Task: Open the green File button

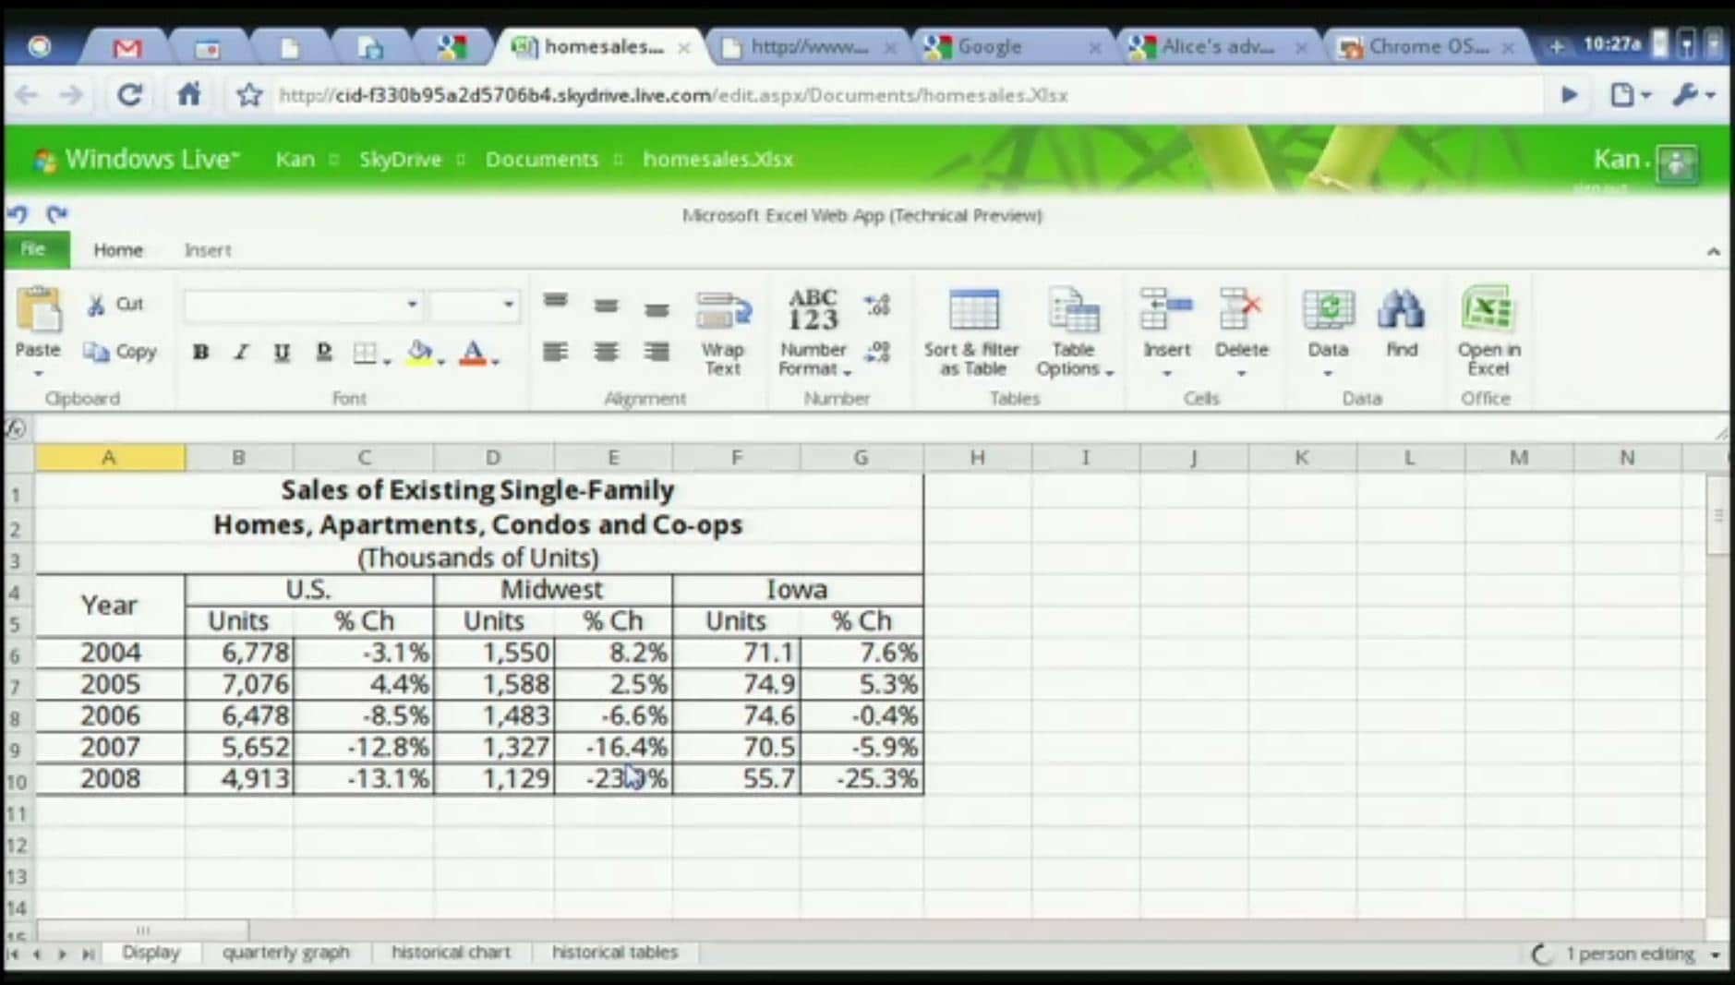Action: pyautogui.click(x=34, y=249)
